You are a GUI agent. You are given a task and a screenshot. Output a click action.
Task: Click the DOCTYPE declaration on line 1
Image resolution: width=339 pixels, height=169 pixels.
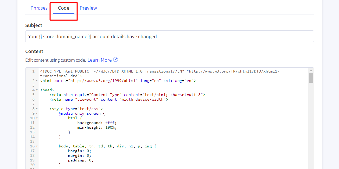click(x=160, y=74)
